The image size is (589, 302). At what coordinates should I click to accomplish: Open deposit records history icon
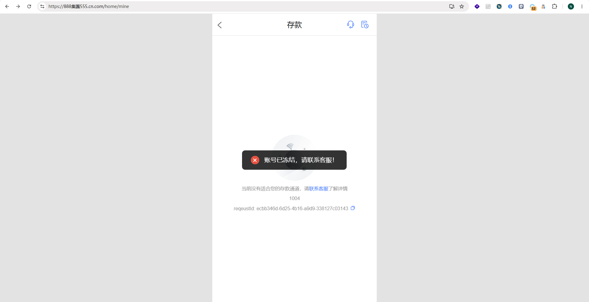point(365,25)
